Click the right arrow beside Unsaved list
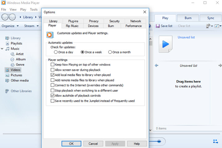The height and width of the screenshot is (148, 222). (x=220, y=65)
